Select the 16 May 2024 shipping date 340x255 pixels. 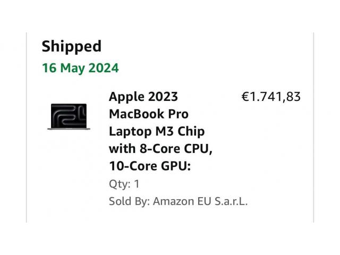point(80,68)
